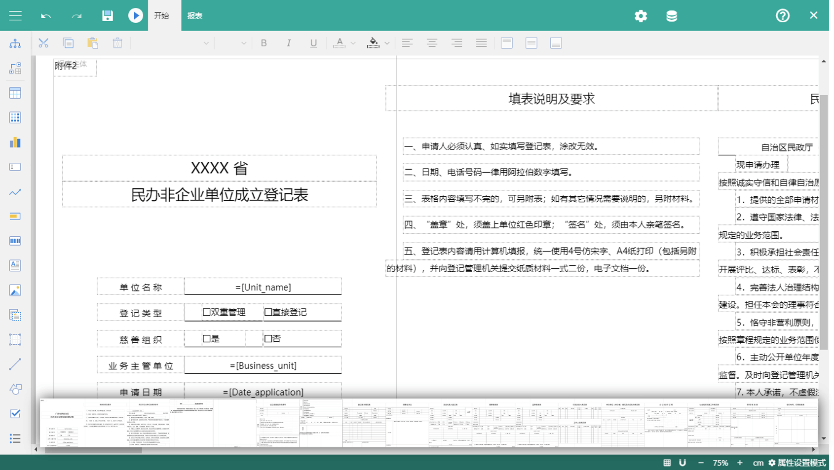Open the data source database icon

coord(671,16)
